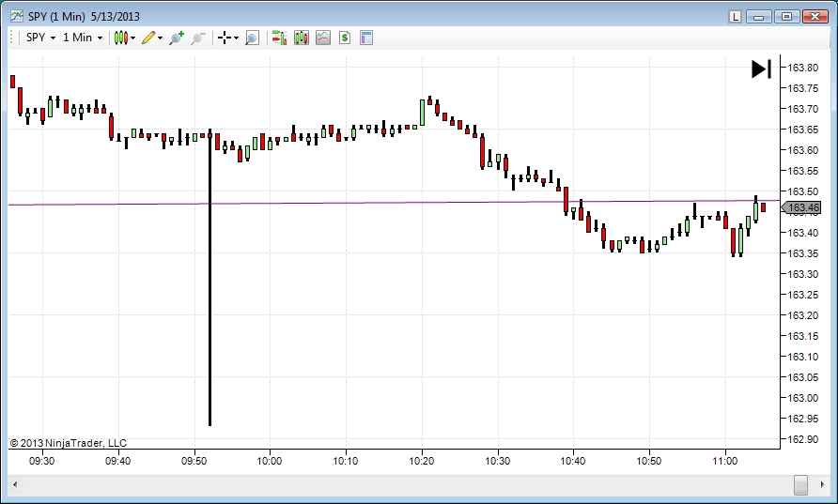Expand the crosshair cursor dropdown arrow
This screenshot has height=504, width=838.
[x=236, y=38]
